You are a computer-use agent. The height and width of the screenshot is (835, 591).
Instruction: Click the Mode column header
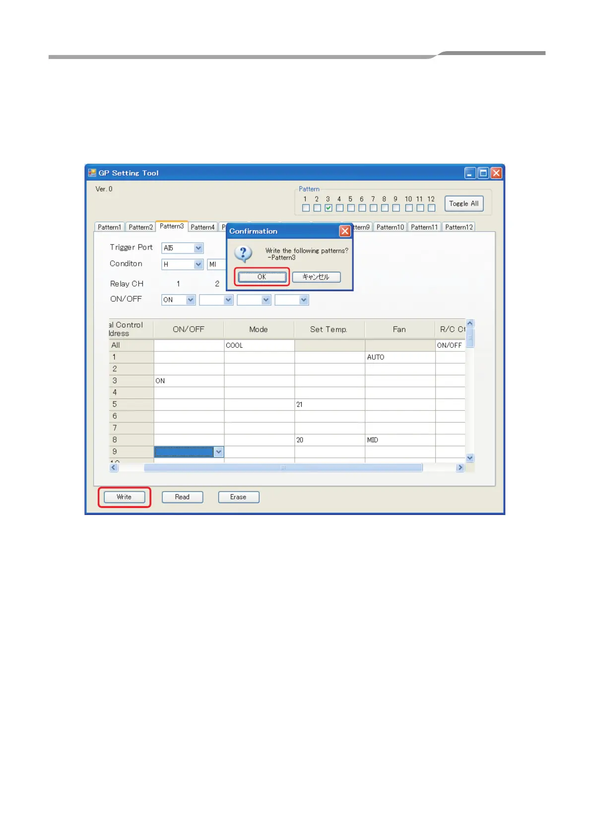point(259,329)
